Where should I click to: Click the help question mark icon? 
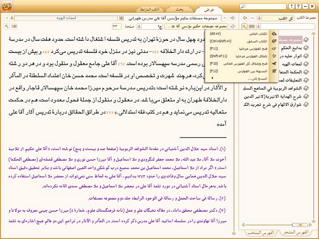298,6
